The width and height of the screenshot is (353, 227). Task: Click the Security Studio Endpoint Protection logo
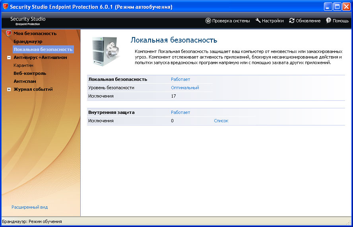pyautogui.click(x=28, y=21)
